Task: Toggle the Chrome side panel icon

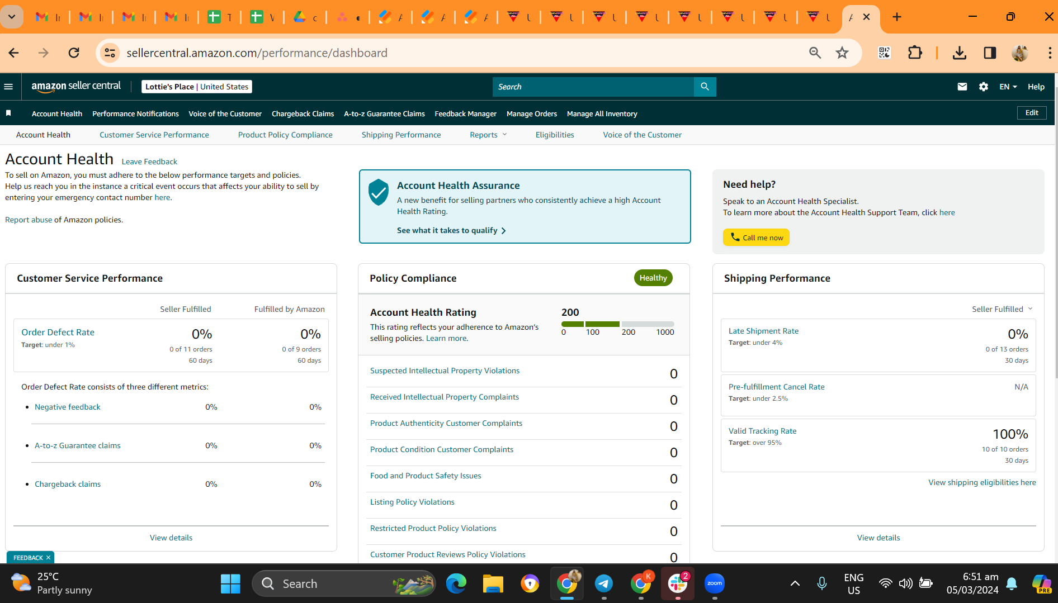Action: point(990,53)
